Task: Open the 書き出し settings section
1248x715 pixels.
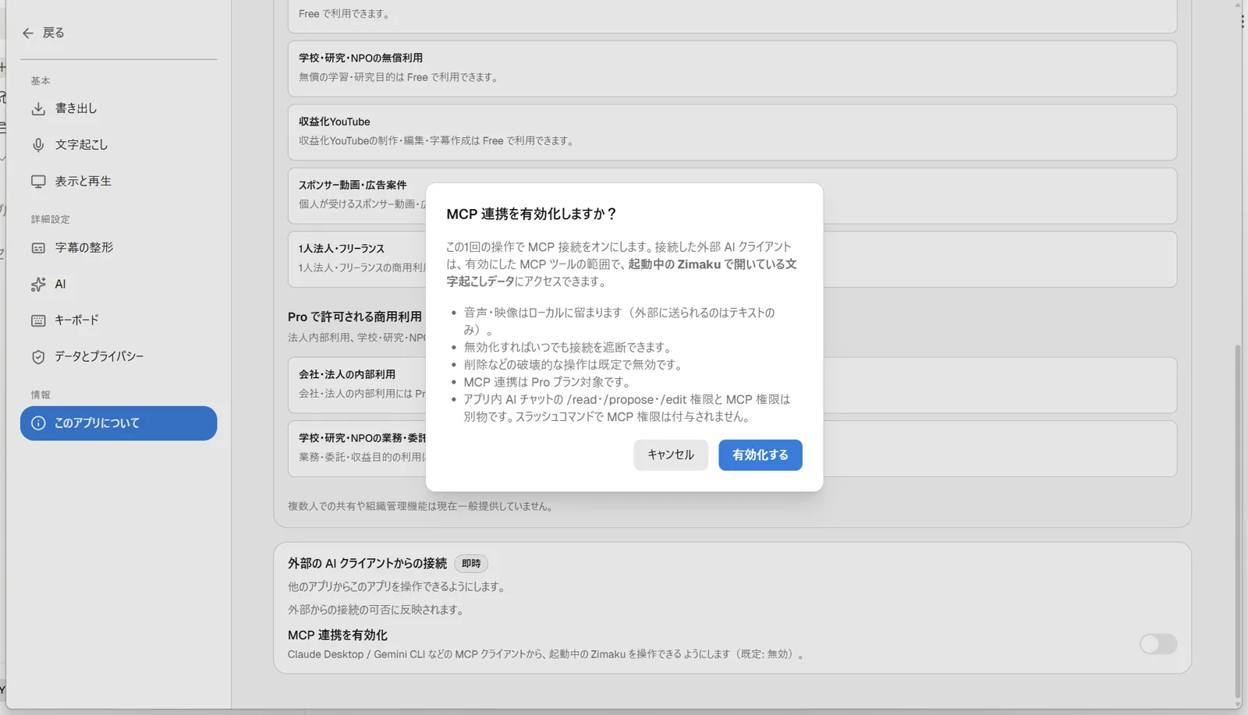Action: 119,108
